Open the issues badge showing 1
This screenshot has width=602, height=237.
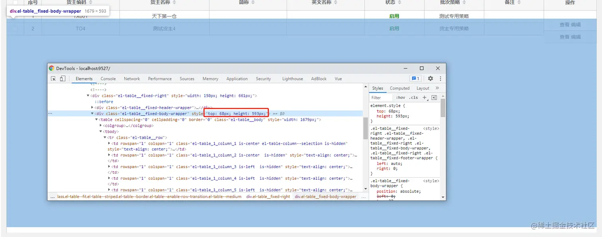click(x=415, y=78)
